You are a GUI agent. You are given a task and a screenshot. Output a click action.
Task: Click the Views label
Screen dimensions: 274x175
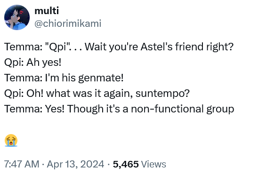153,164
